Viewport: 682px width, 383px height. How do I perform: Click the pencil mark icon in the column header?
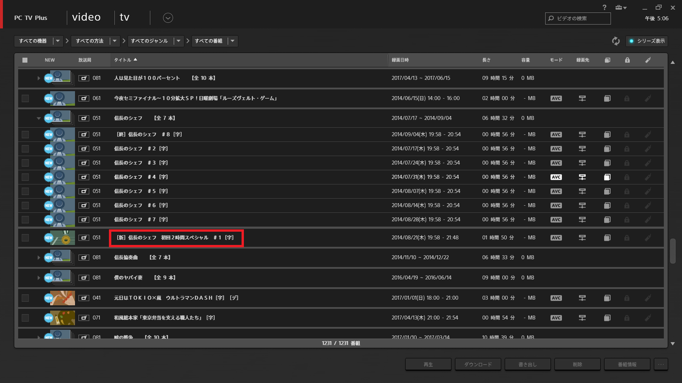point(648,60)
